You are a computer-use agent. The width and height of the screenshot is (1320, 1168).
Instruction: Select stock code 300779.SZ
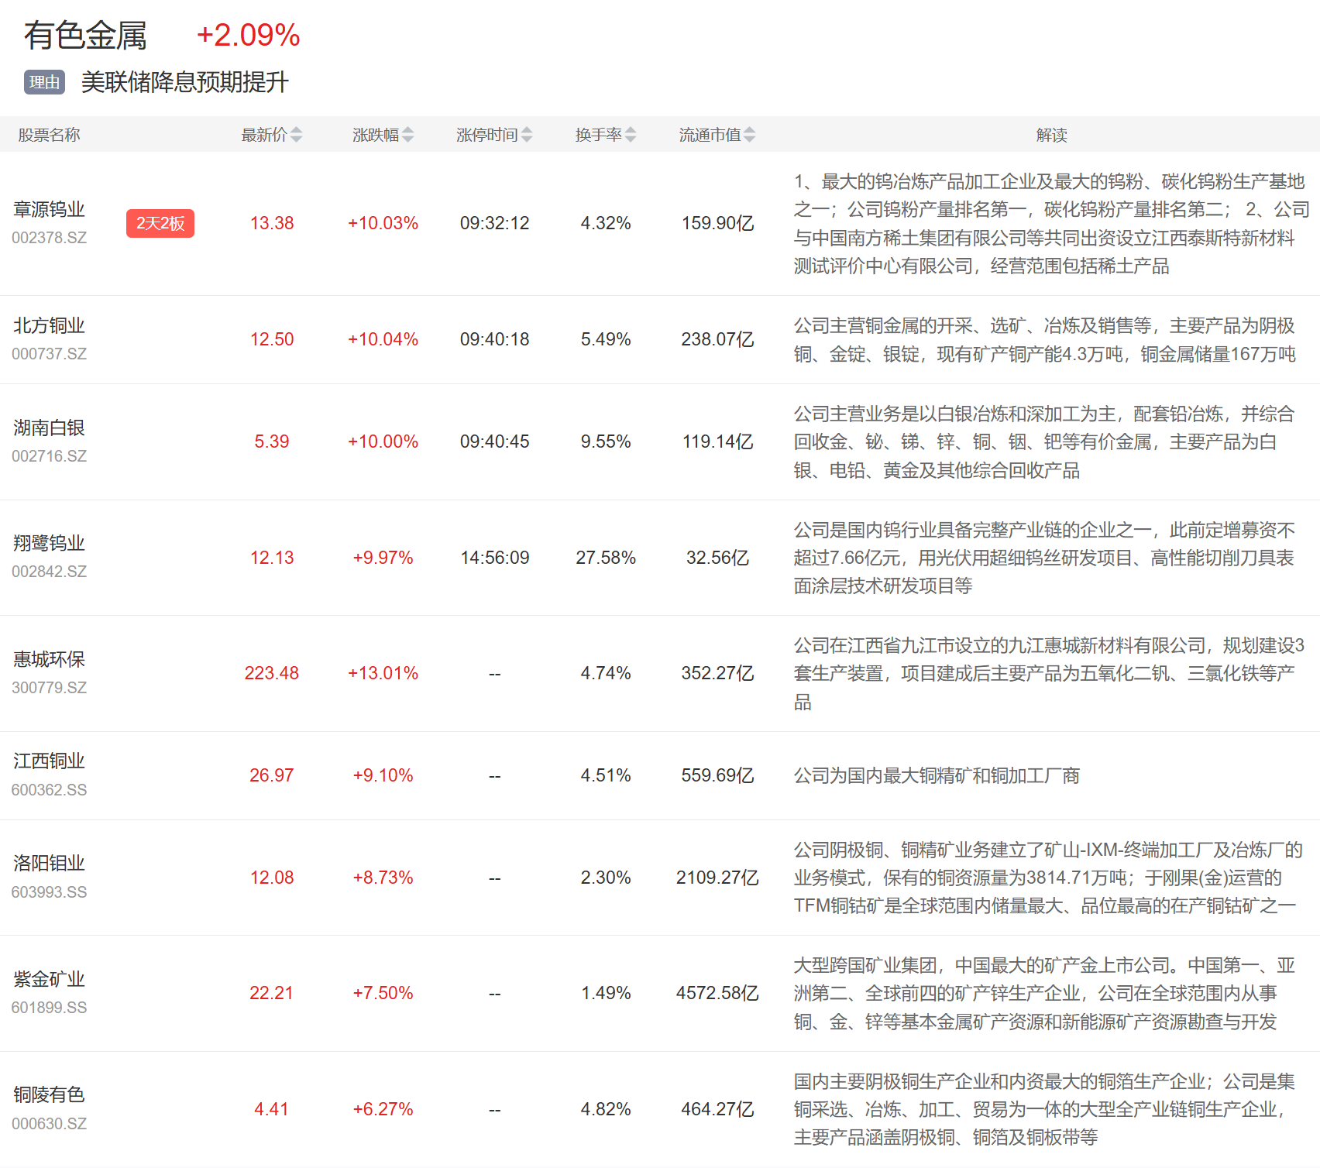point(49,688)
